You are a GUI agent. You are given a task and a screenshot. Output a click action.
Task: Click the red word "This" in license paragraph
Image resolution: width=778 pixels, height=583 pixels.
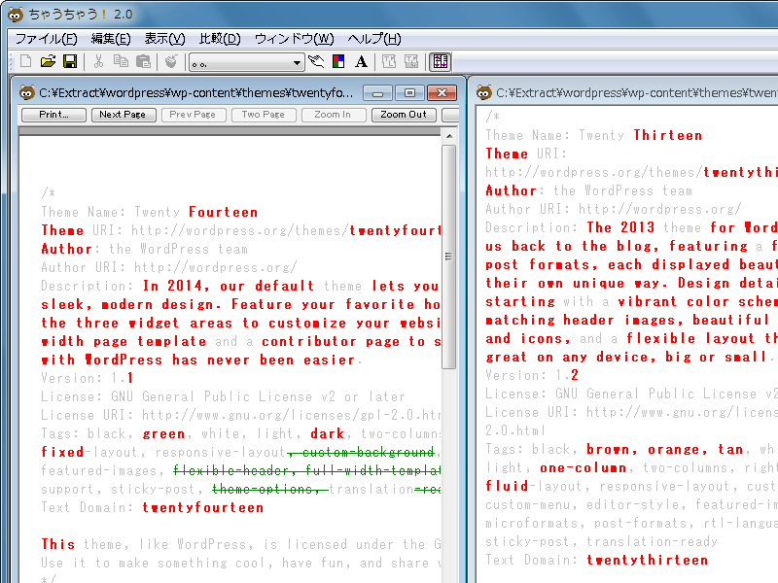[x=58, y=544]
